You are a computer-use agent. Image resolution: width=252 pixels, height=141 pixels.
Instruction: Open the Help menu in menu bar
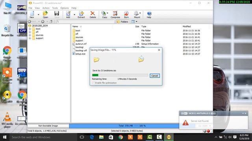pyautogui.click(x=74, y=8)
